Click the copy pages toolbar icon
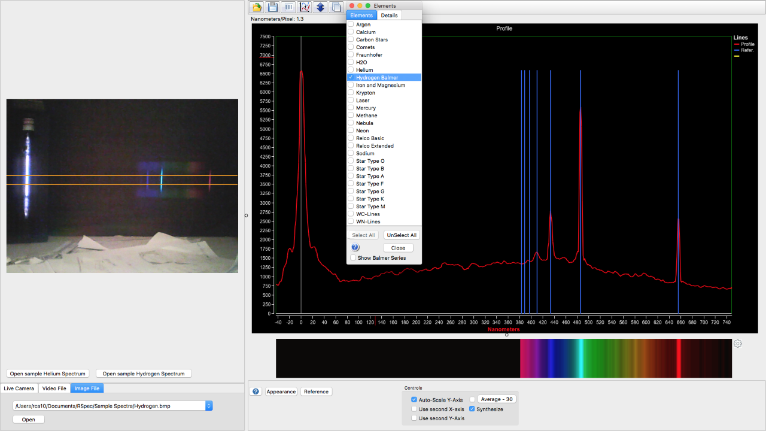The image size is (766, 431). pos(336,7)
